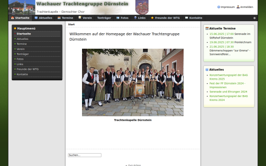Open the Tonträger tab in top navigation
The image size is (266, 166).
104,18
